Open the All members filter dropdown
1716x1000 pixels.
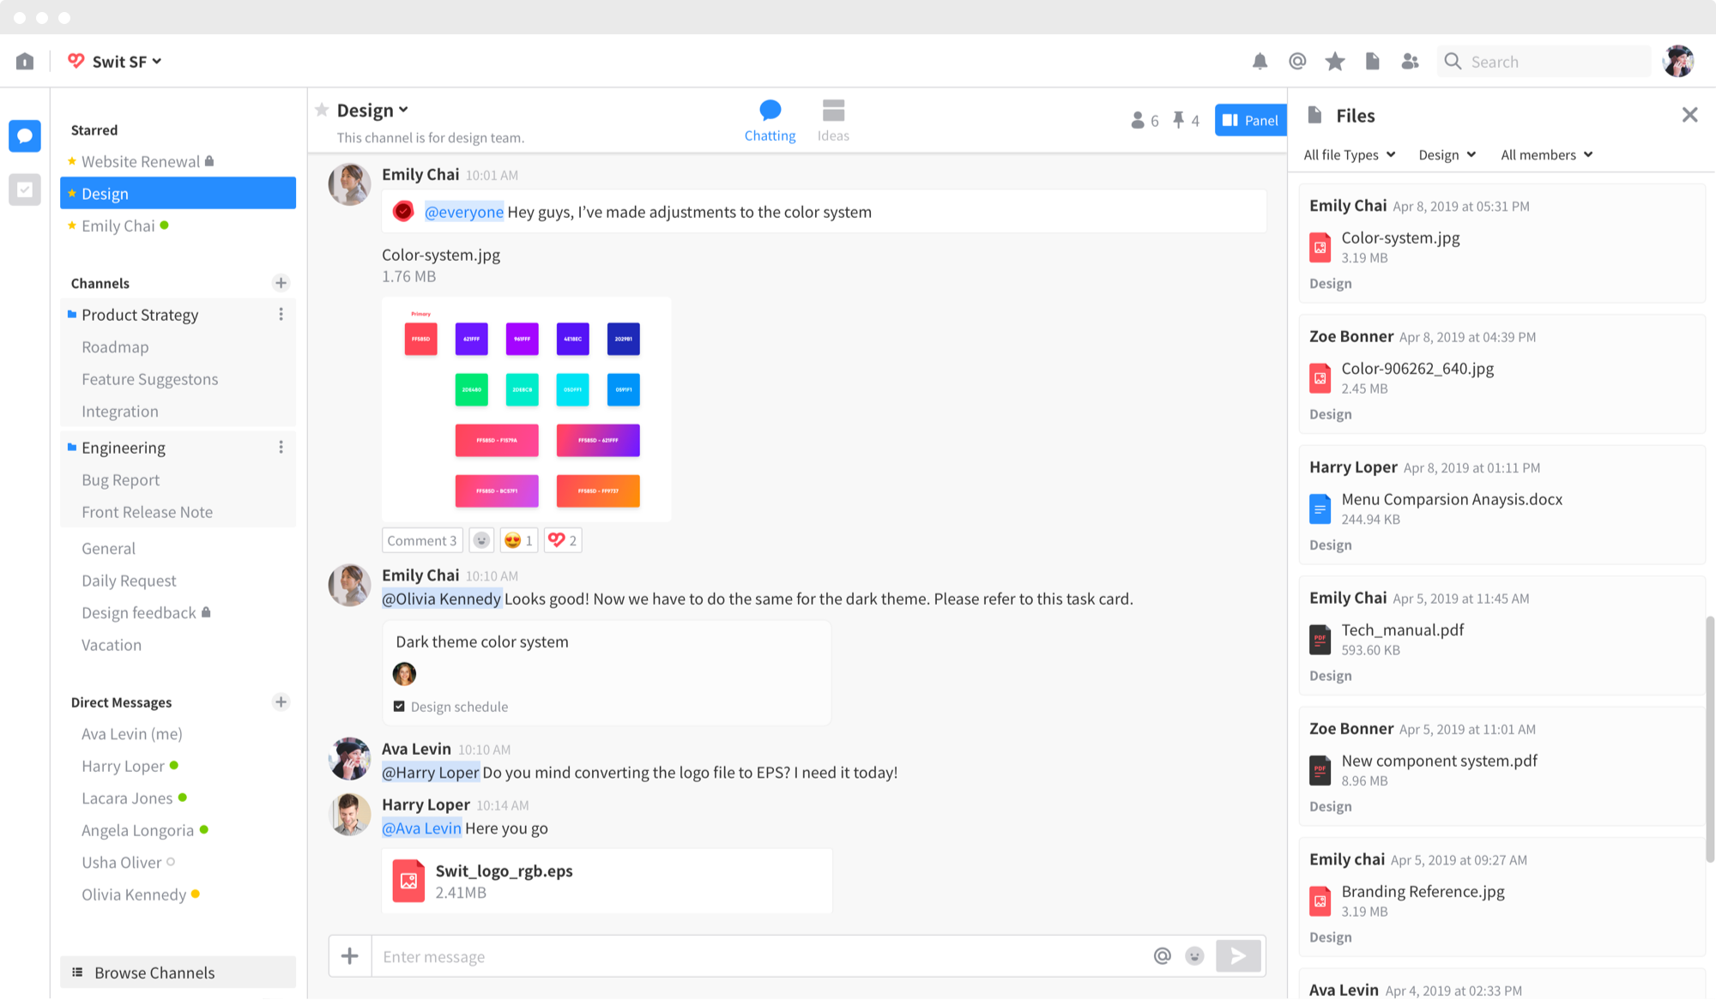[1546, 154]
